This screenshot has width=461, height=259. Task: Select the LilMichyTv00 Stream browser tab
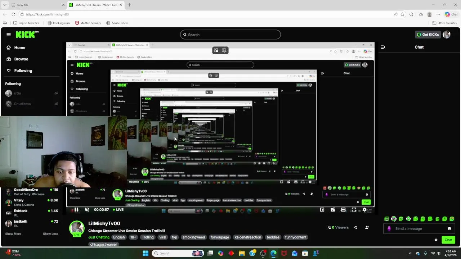pyautogui.click(x=95, y=5)
